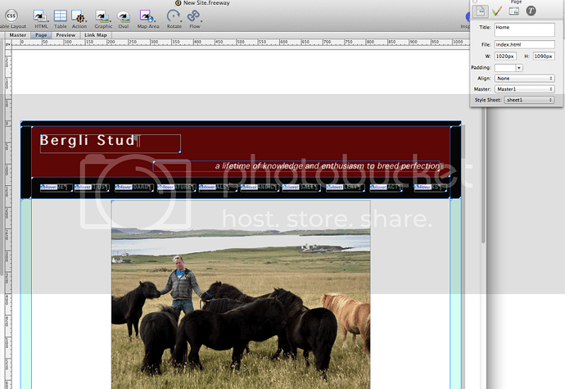Switch to the Link Map tab
This screenshot has width=565, height=389.
pyautogui.click(x=96, y=35)
